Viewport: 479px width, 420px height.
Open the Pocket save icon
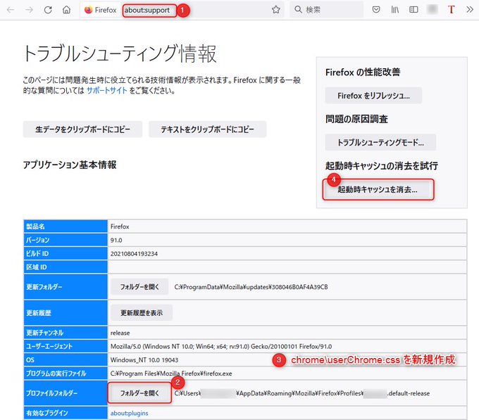tap(376, 10)
